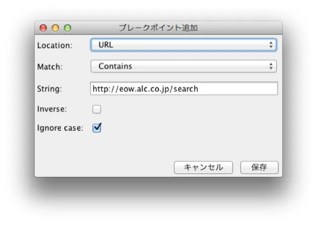This screenshot has width=317, height=225.
Task: Click the String label text
Action: click(x=50, y=89)
